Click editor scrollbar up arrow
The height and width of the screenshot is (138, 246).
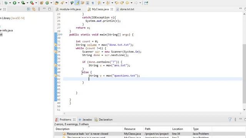coord(244,14)
